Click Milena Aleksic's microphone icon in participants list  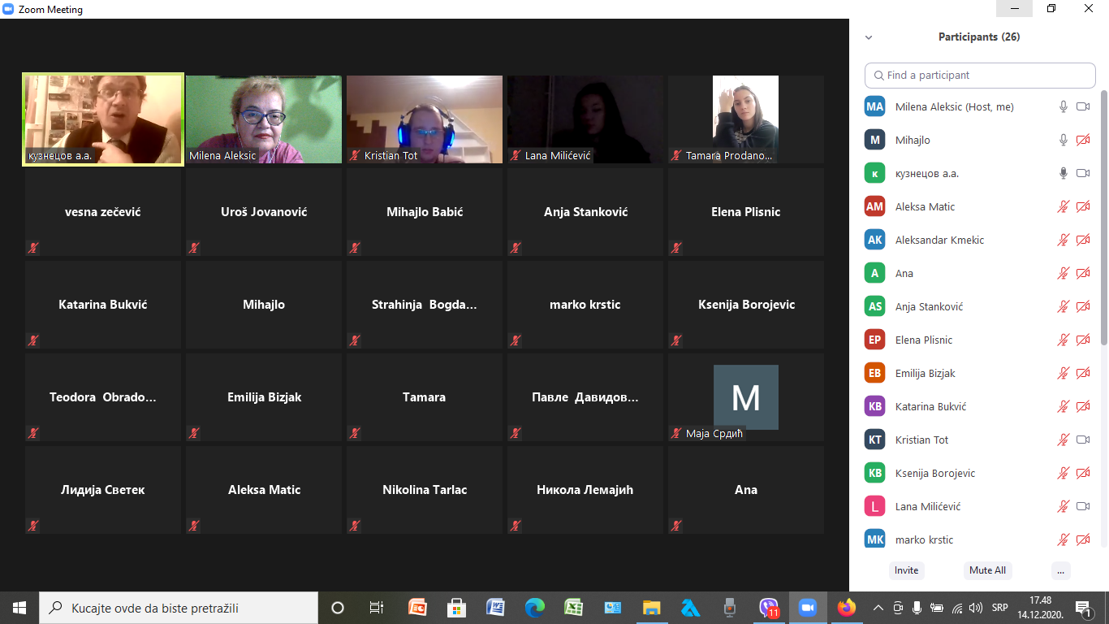(x=1063, y=106)
